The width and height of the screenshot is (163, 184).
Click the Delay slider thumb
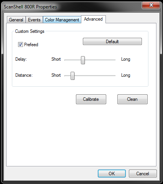pos(83,60)
